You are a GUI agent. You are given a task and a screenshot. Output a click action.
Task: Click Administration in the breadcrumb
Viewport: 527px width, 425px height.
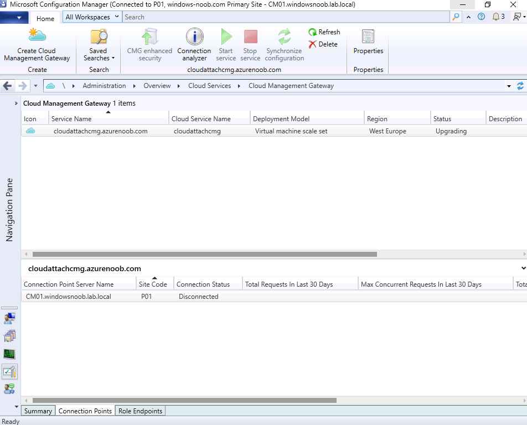pyautogui.click(x=104, y=86)
